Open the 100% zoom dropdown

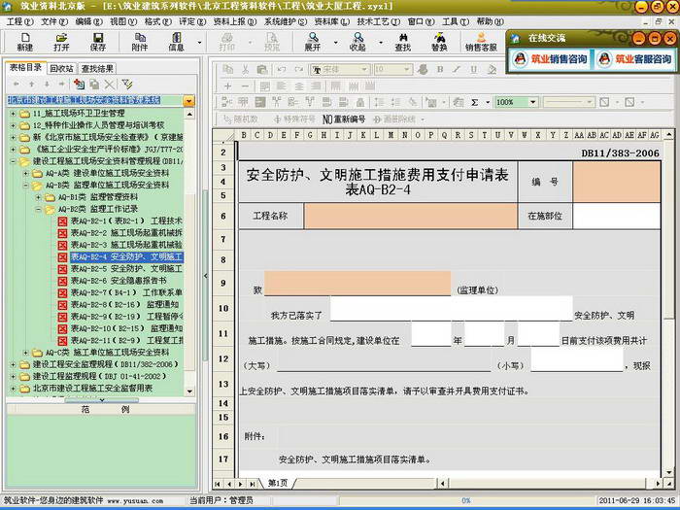[533, 102]
